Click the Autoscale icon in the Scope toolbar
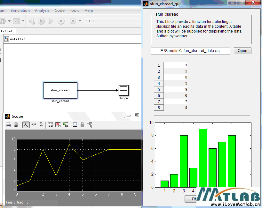This screenshot has width=262, height=208. click(51, 125)
